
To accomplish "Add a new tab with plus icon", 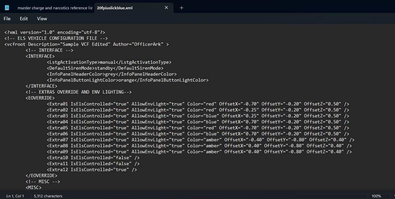I will [181, 8].
